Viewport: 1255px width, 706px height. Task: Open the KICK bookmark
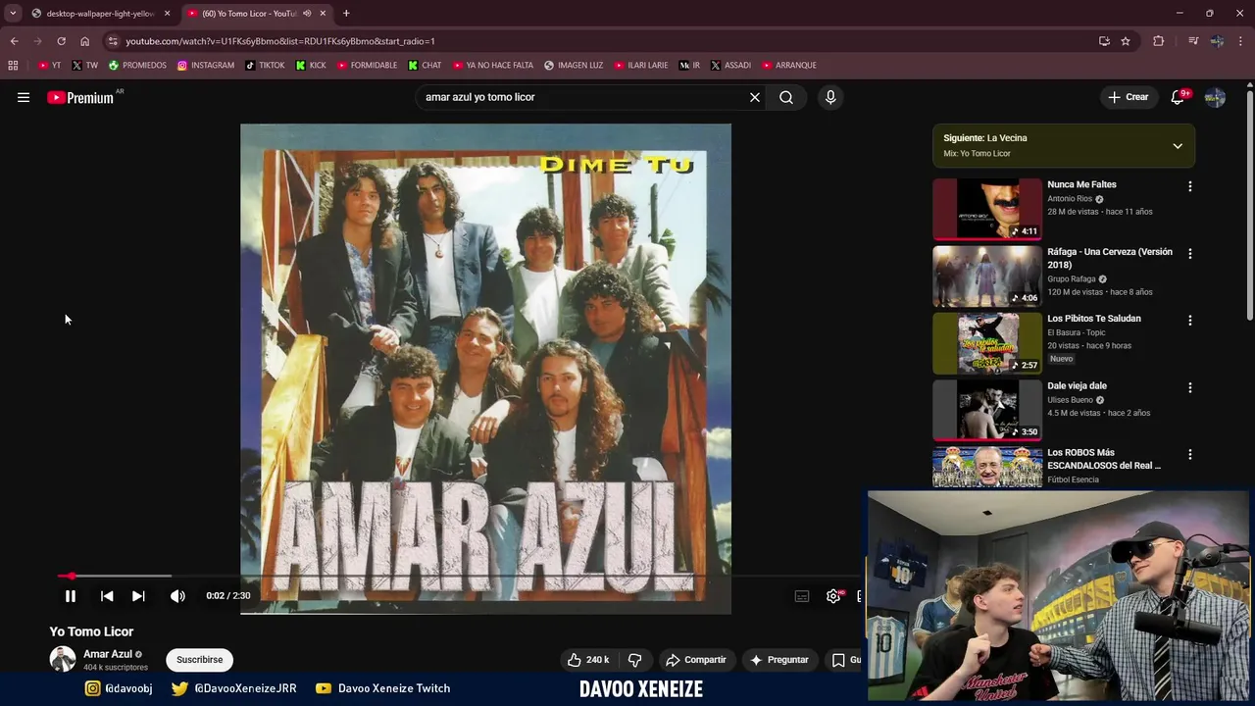click(311, 66)
